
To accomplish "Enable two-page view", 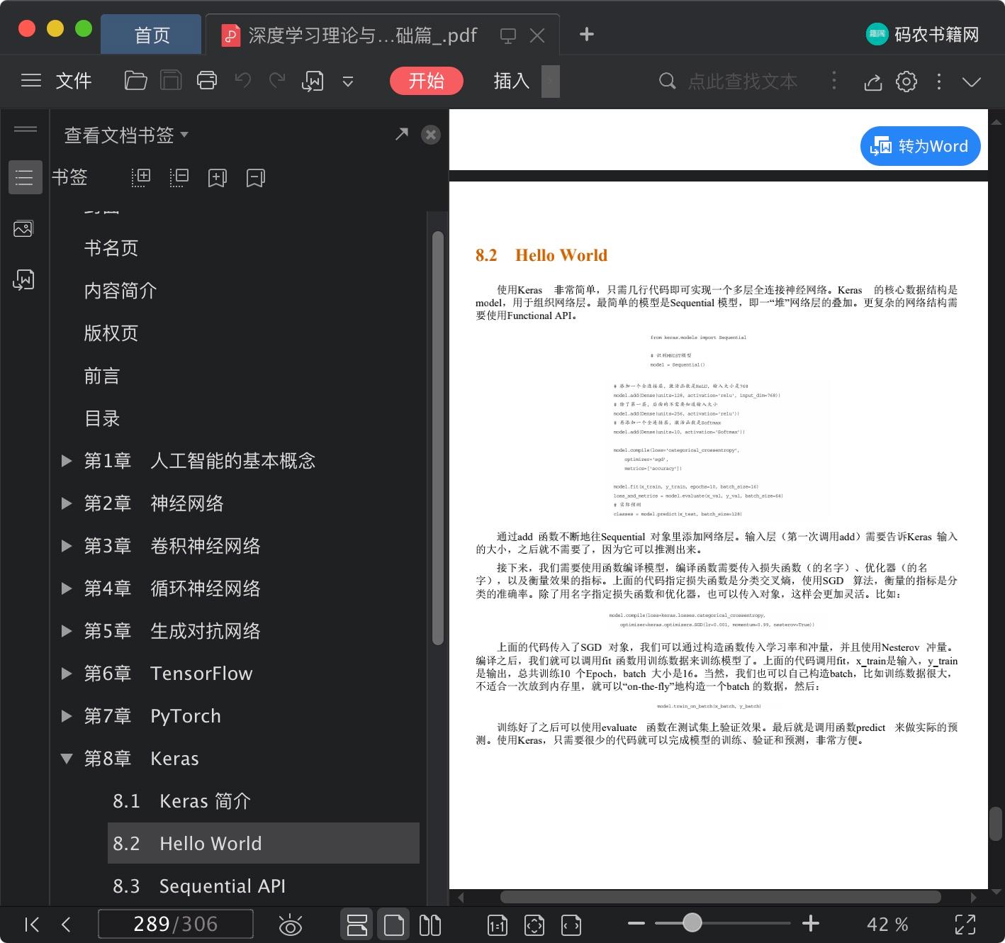I will coord(430,925).
